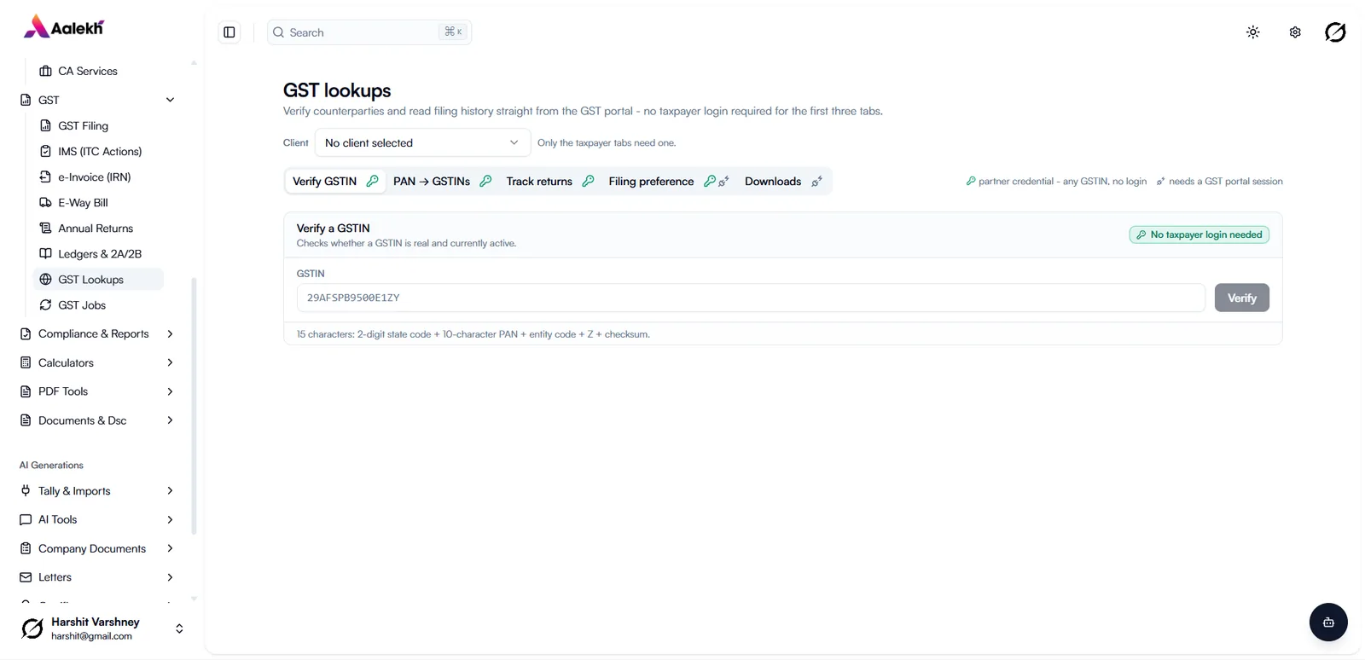The height and width of the screenshot is (660, 1365).
Task: Click the sidebar scrollbar
Action: click(x=194, y=405)
